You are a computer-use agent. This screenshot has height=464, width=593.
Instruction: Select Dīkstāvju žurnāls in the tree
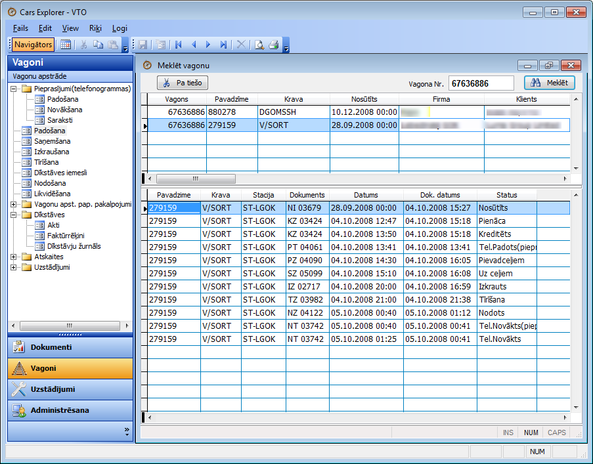[74, 246]
